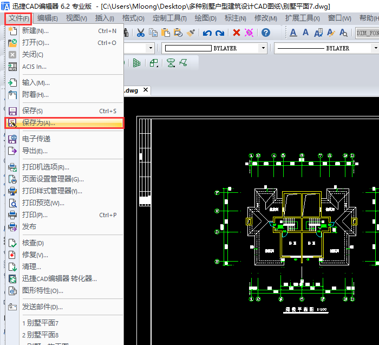Viewport: 379px width, 345px height.
Task: Click the blue Undo arrow
Action: [207, 32]
